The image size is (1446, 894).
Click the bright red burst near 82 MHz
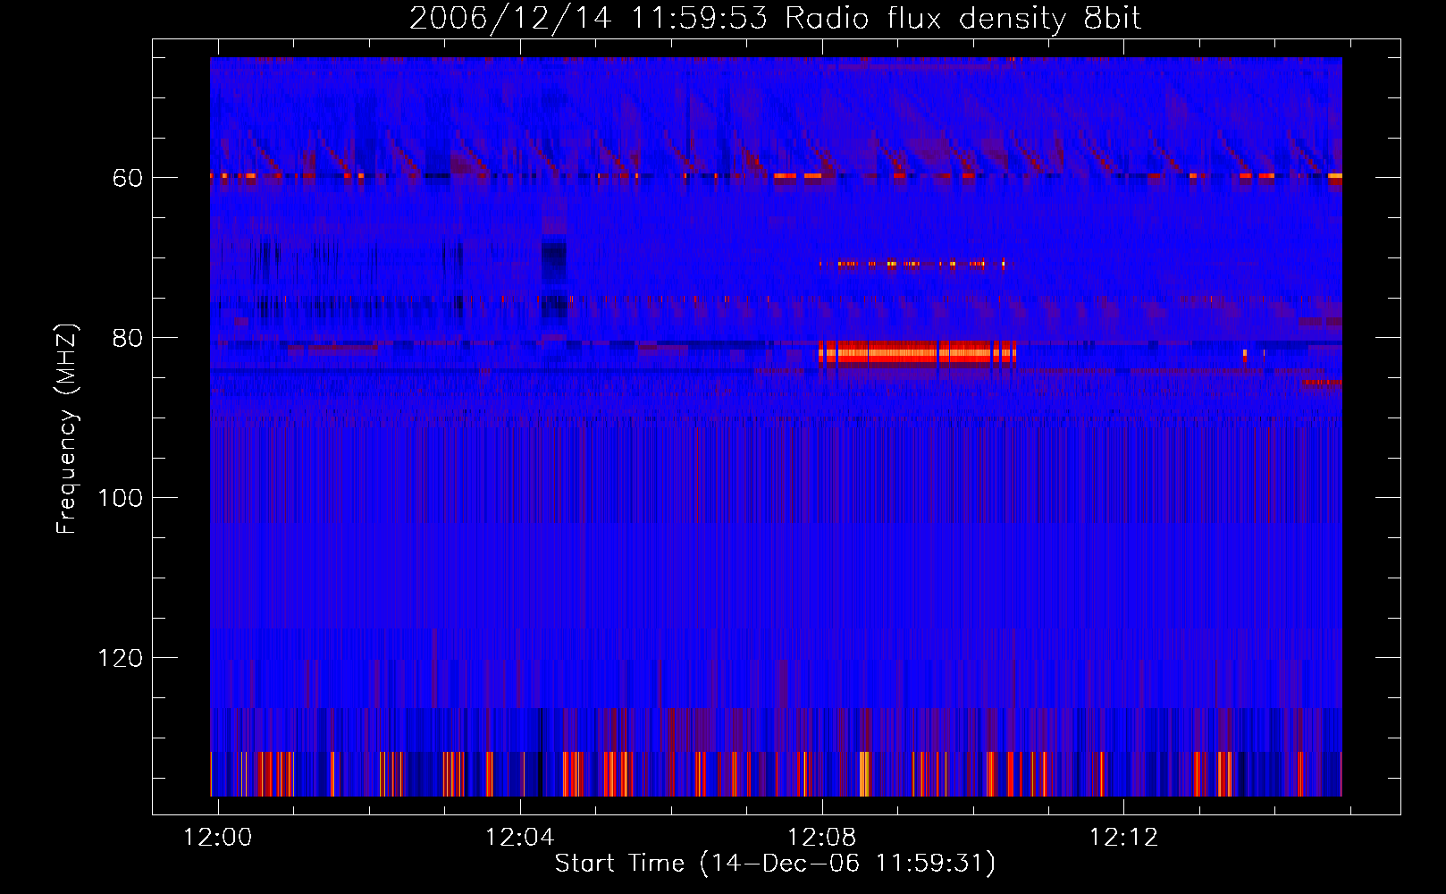[x=918, y=352]
